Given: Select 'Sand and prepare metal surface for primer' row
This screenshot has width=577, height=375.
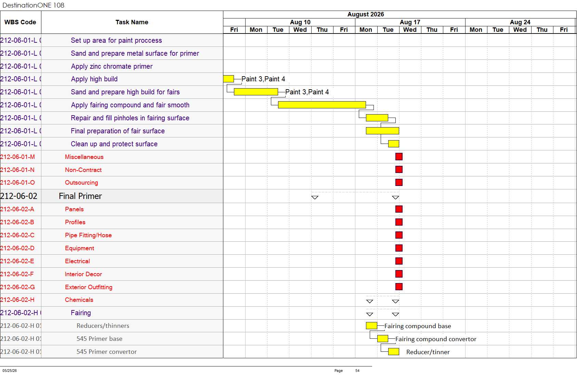Looking at the screenshot, I should [135, 53].
